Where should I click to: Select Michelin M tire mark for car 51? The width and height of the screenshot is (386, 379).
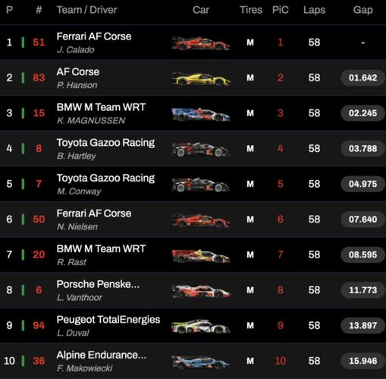pyautogui.click(x=250, y=43)
